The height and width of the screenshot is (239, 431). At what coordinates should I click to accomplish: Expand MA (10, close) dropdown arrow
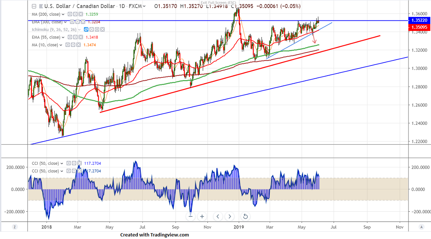click(61, 45)
